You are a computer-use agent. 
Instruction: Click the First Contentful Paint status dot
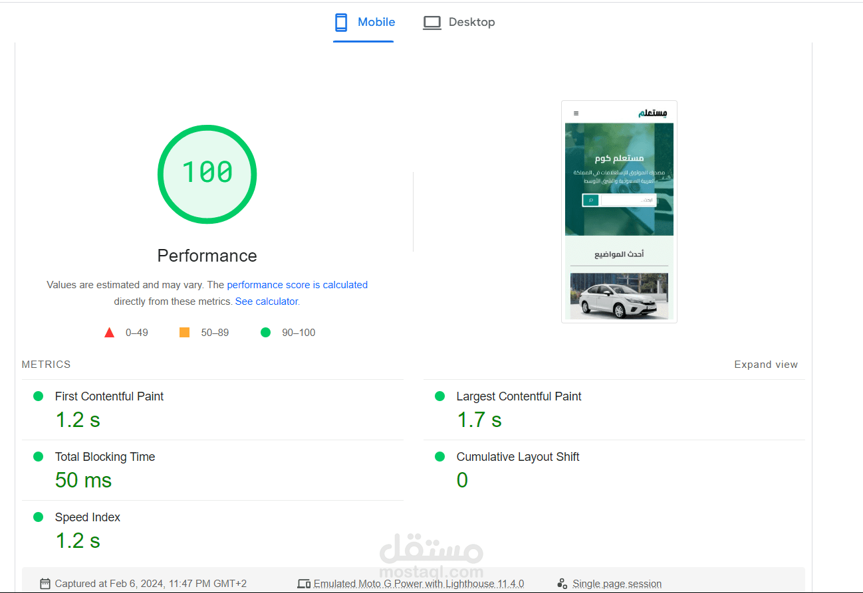pyautogui.click(x=39, y=396)
